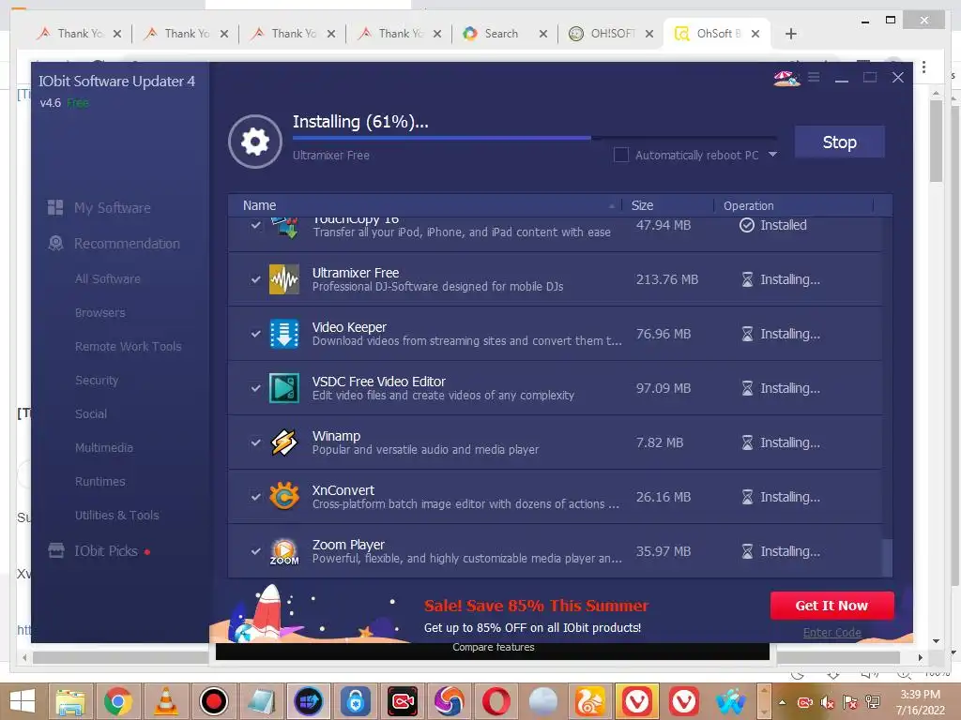
Task: Open the taskbar clock showing 3:39 PM
Action: (x=921, y=702)
